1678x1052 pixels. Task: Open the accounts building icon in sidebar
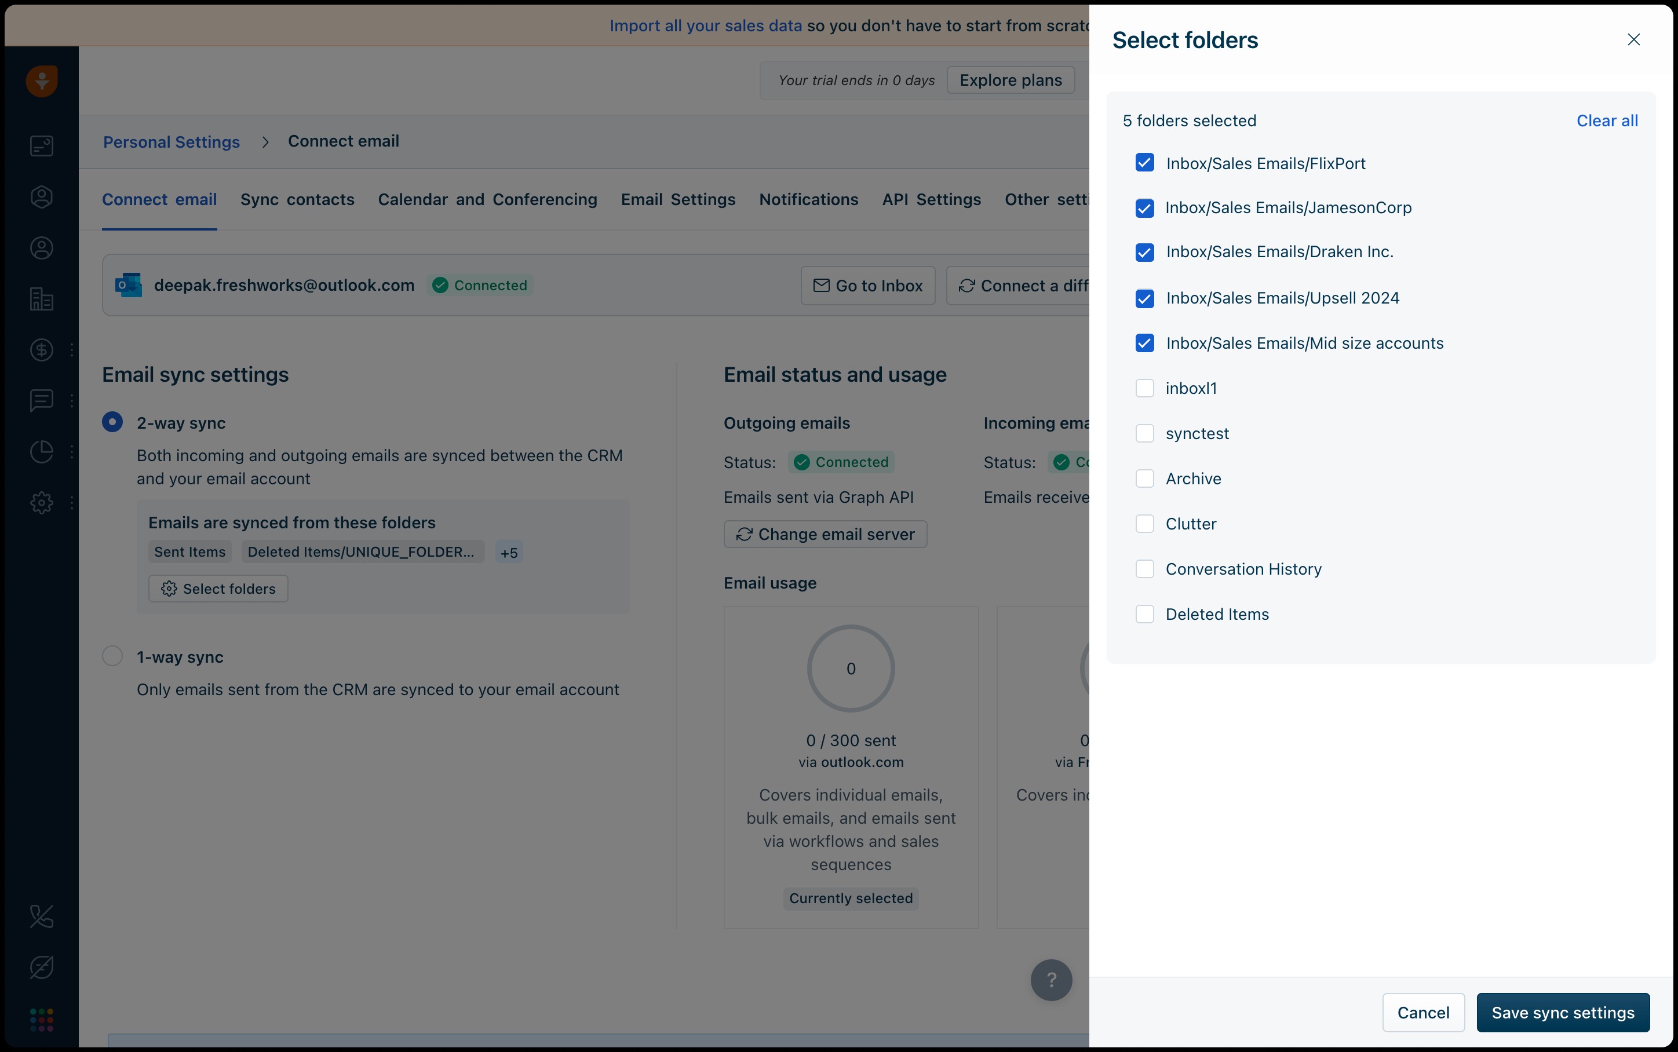click(x=42, y=299)
